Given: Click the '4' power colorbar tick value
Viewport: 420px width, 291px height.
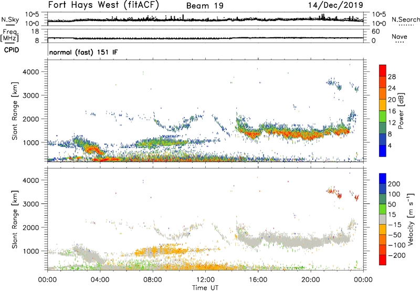Looking at the screenshot, I should pyautogui.click(x=390, y=145).
